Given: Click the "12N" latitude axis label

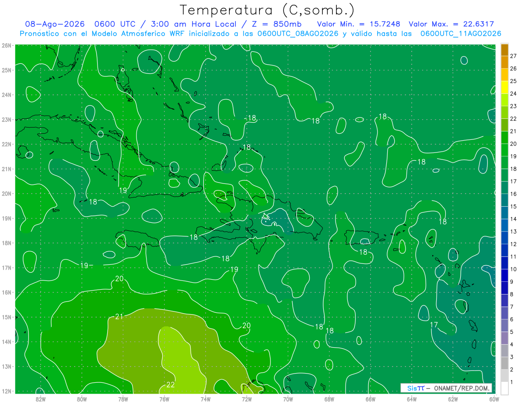Looking at the screenshot, I should (6, 391).
